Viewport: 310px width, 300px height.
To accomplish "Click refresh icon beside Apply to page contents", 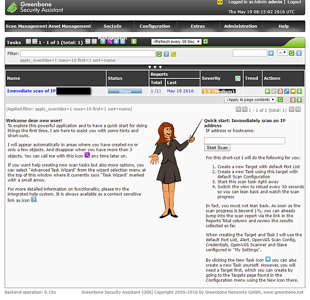I will pyautogui.click(x=280, y=99).
